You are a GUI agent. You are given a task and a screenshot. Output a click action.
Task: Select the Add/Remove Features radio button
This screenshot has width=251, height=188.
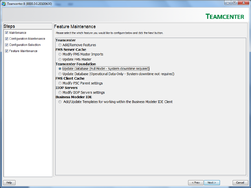[60, 45]
